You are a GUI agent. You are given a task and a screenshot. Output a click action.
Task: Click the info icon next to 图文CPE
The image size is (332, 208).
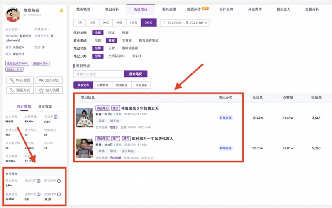point(39,181)
